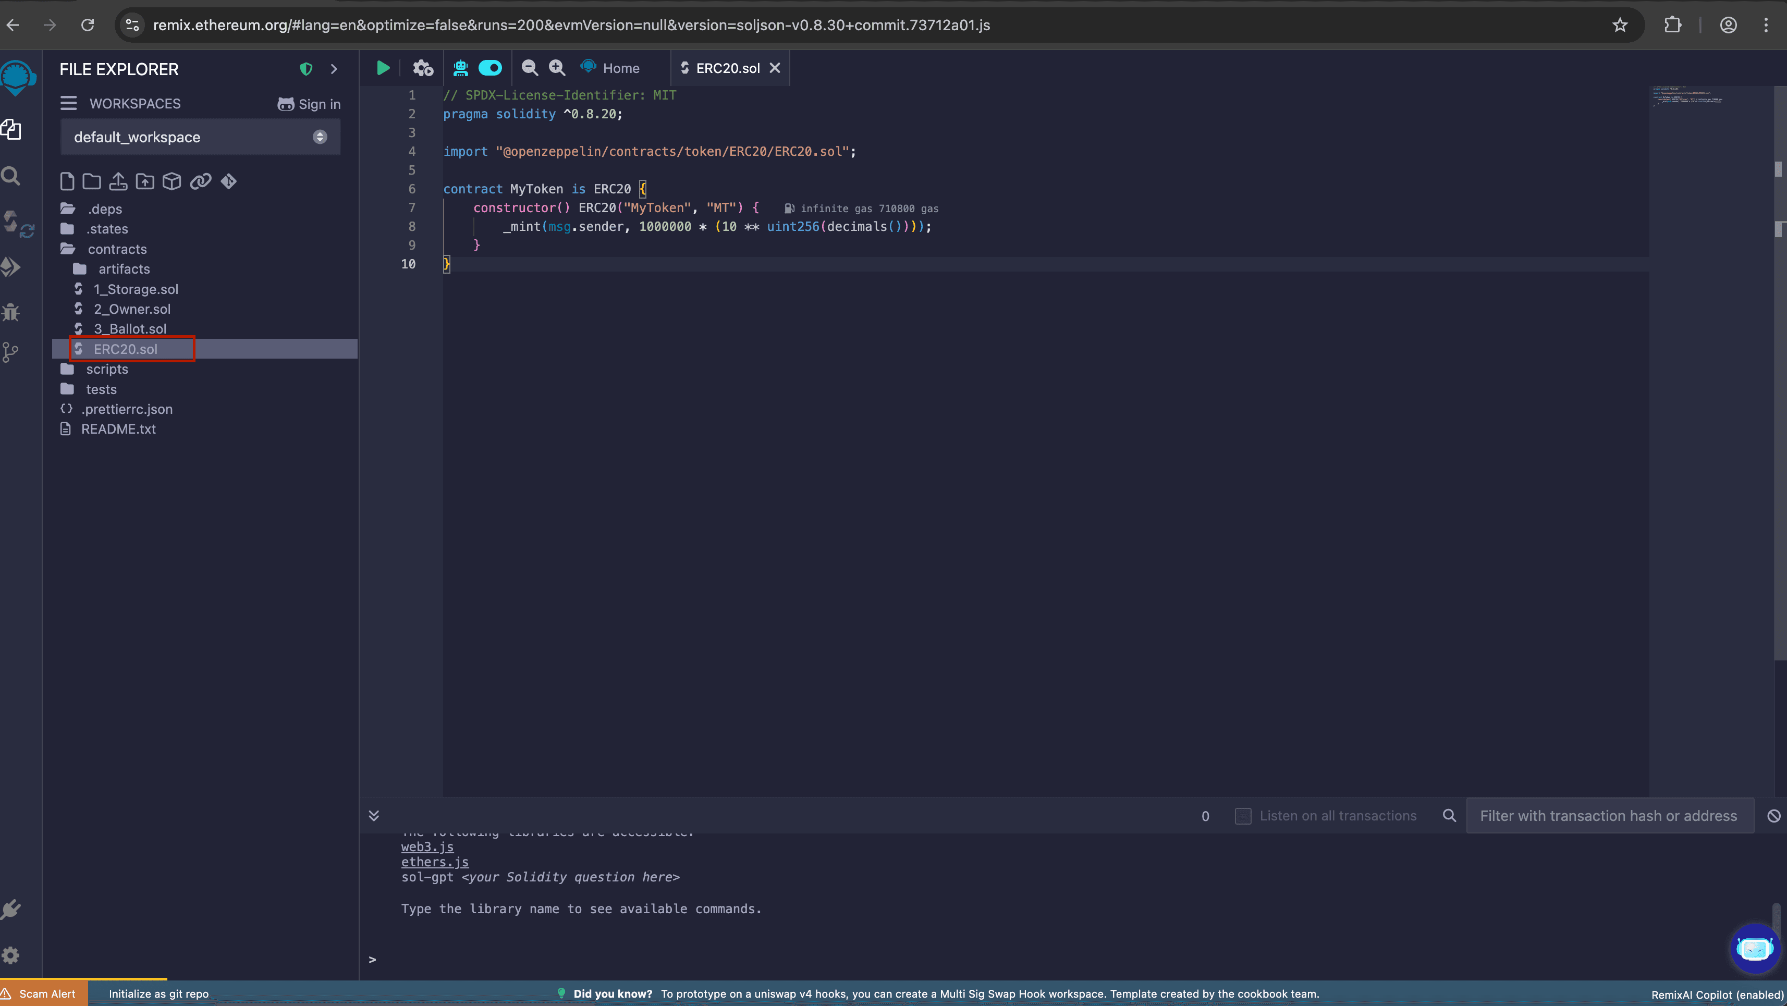Click Scam Alert in status bar

pos(44,993)
